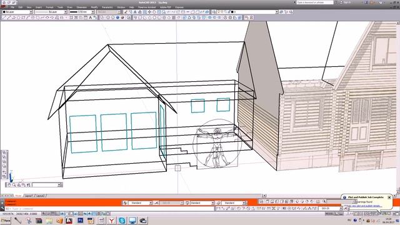Click the Insert Block icon

point(57,17)
